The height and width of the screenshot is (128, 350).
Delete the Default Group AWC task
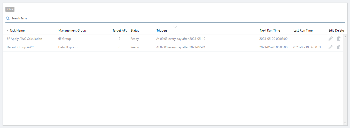339,47
